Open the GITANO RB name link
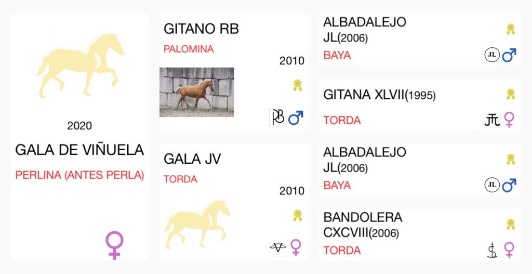The image size is (532, 274). pos(201,29)
